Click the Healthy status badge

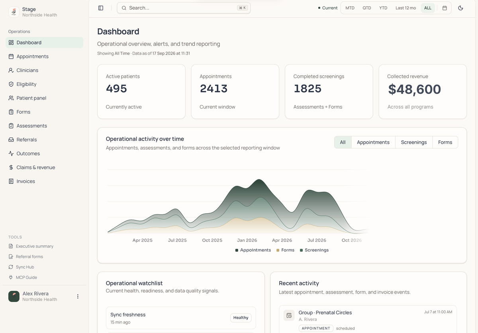(241, 318)
